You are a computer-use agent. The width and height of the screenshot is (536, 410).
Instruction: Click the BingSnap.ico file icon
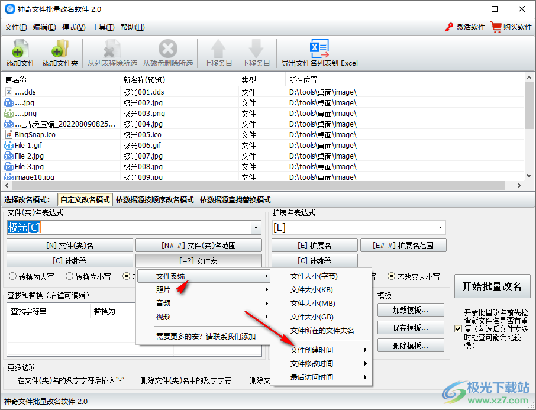tap(9, 135)
